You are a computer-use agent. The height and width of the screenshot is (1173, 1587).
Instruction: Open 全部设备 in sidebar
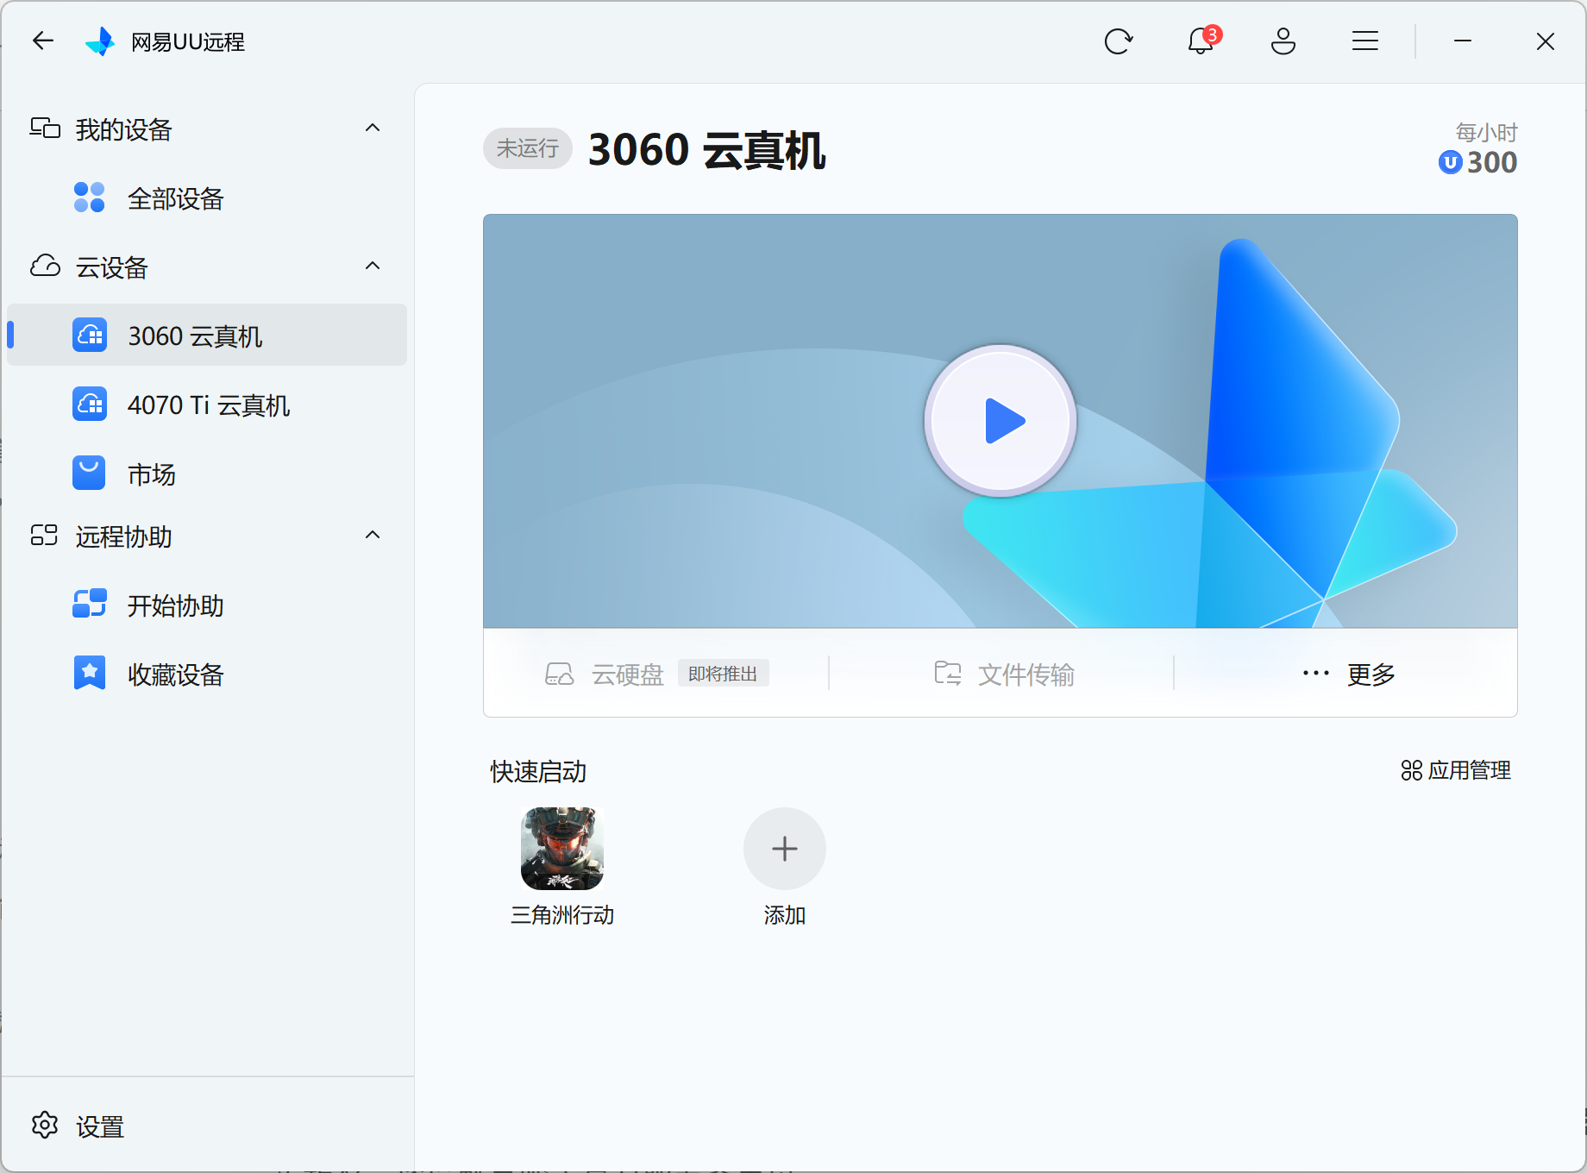coord(207,198)
